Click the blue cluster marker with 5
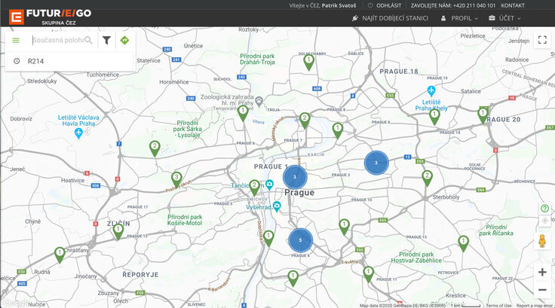Viewport: 555px width, 308px height. pyautogui.click(x=300, y=240)
